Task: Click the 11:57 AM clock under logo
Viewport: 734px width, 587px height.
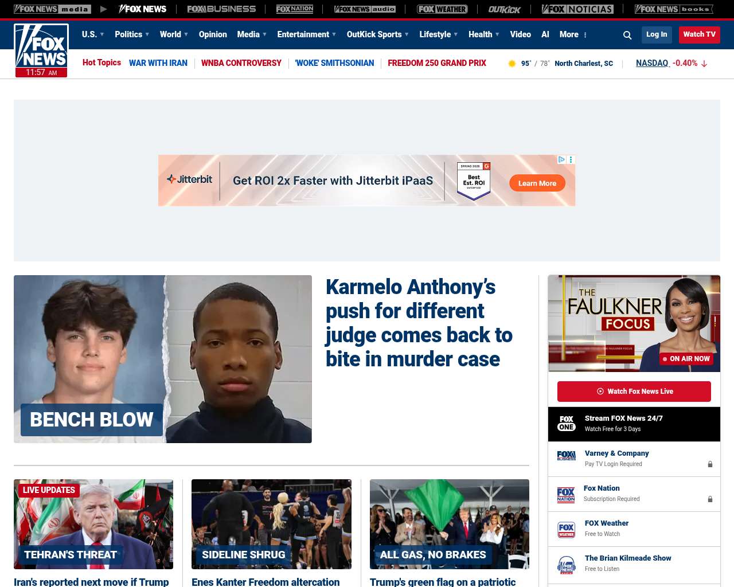Action: (41, 72)
